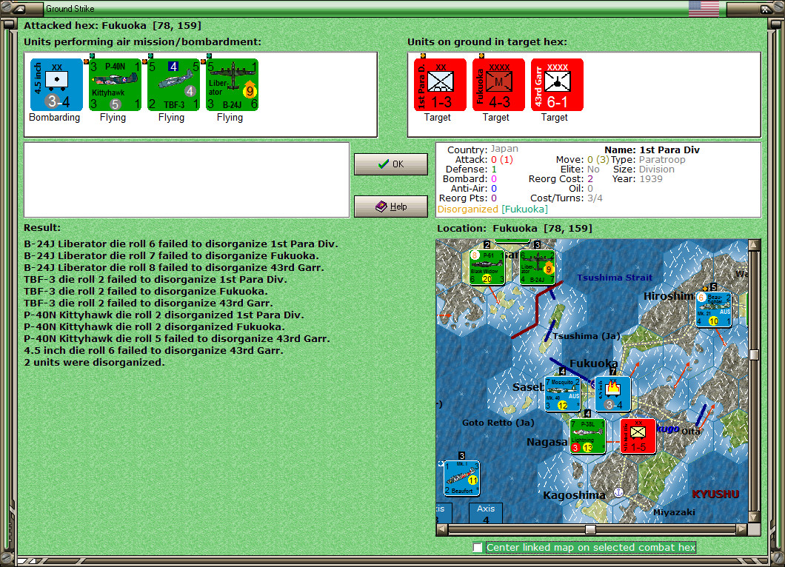Open the Help button

(391, 207)
